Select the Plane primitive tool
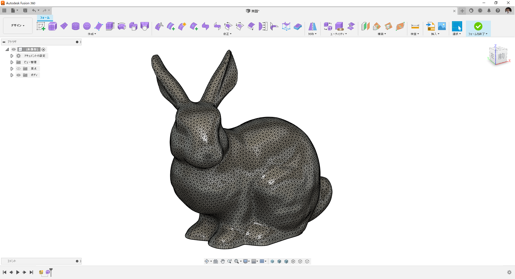 [x=64, y=26]
